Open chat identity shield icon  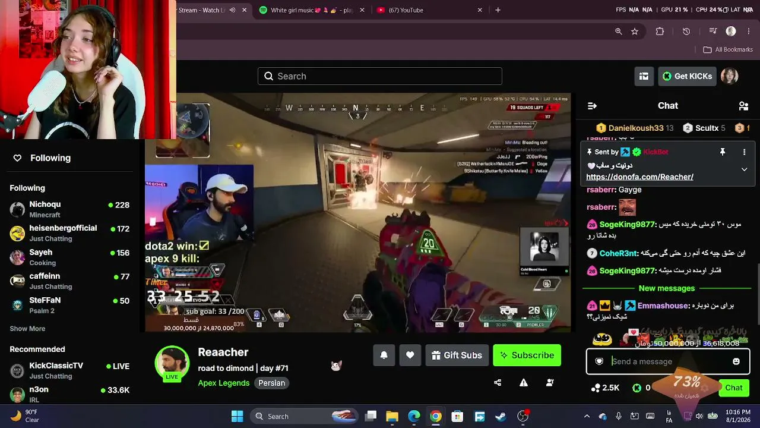coord(599,361)
